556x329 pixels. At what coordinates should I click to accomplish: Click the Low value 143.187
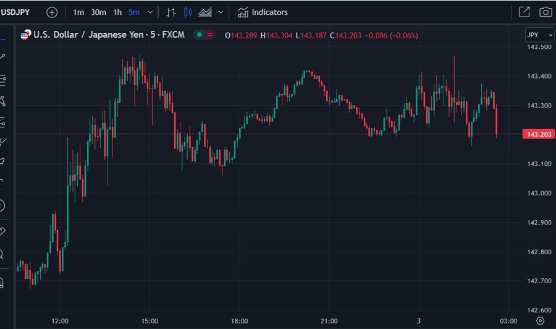click(313, 35)
